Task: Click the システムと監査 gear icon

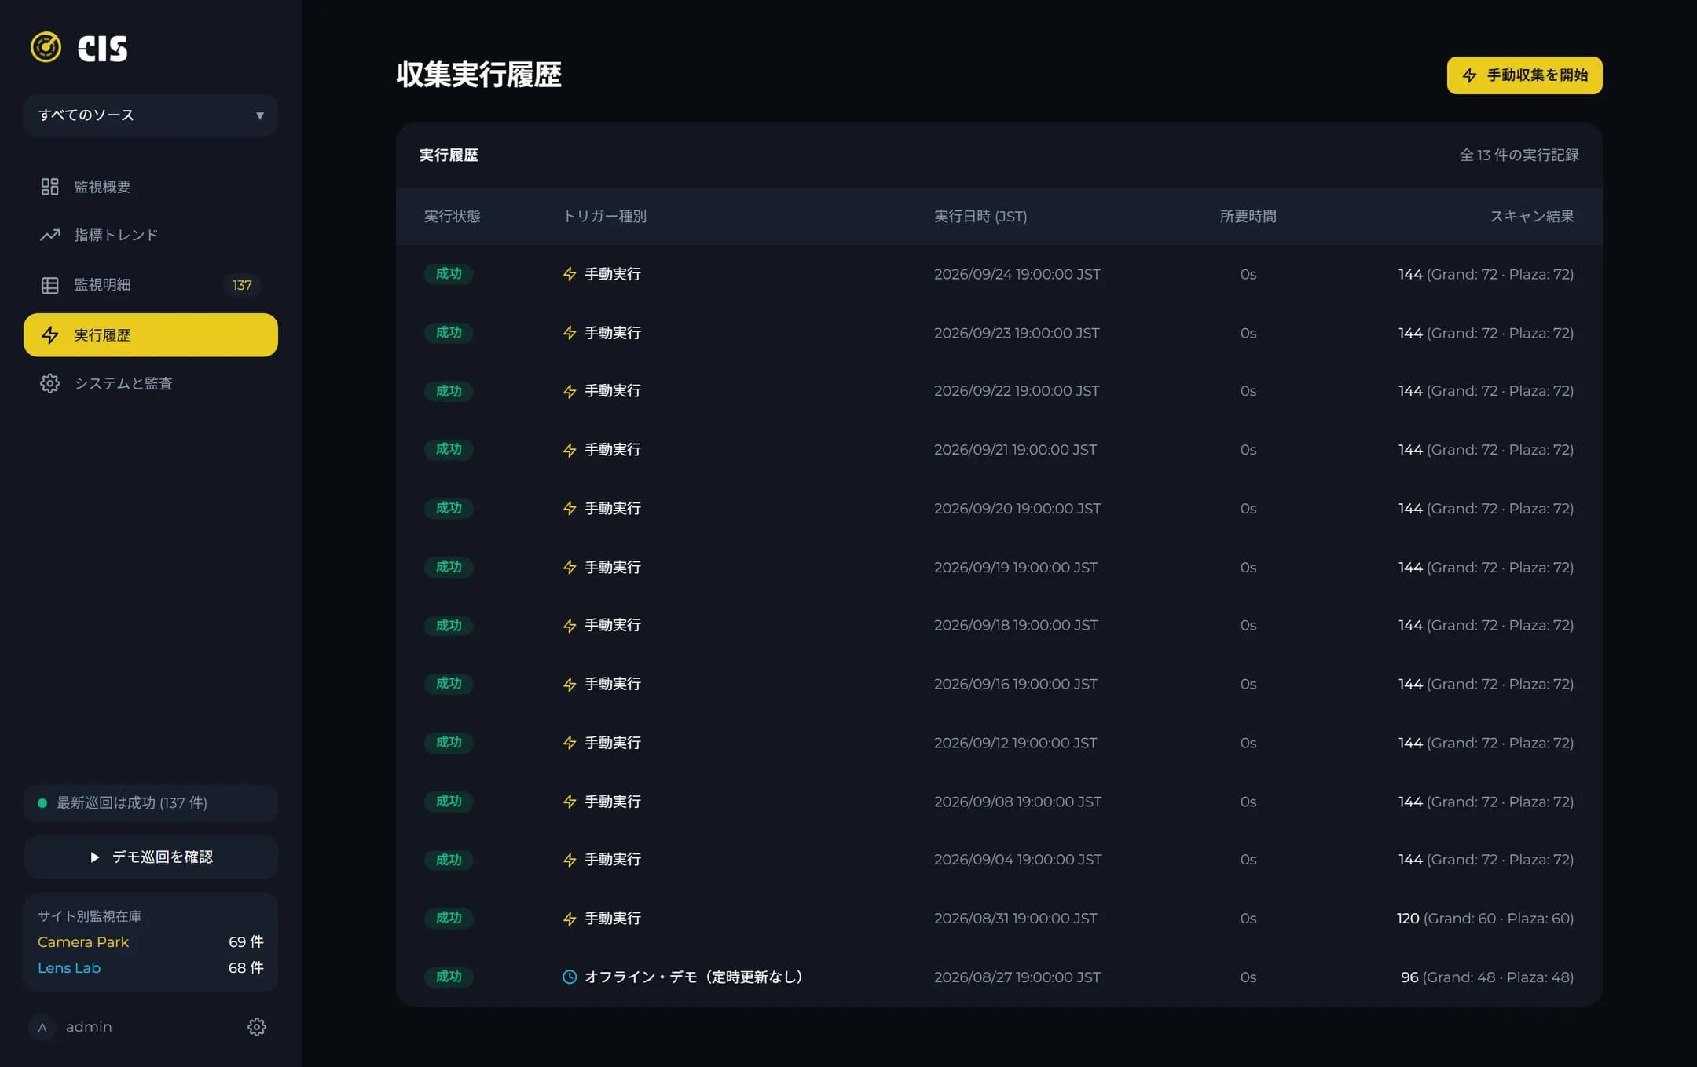Action: coord(49,383)
